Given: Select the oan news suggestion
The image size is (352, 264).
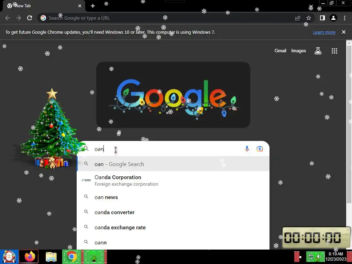Looking at the screenshot, I should click(173, 197).
